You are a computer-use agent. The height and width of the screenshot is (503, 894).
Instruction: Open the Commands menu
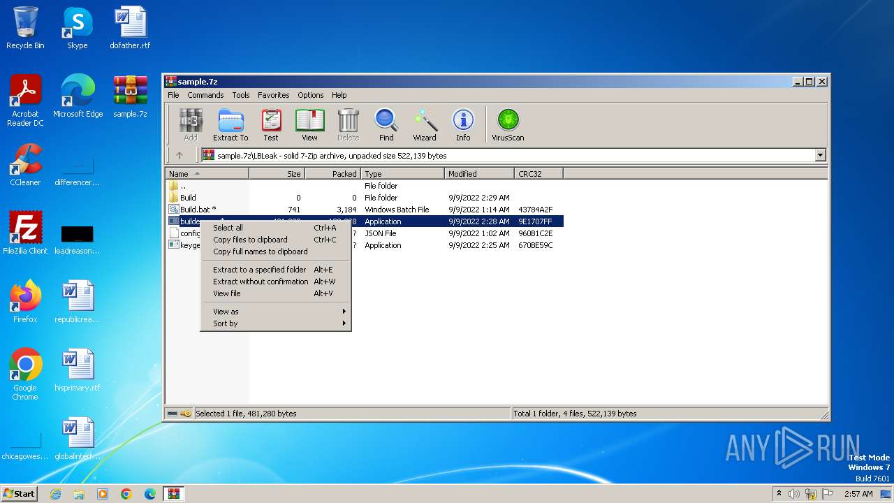205,95
